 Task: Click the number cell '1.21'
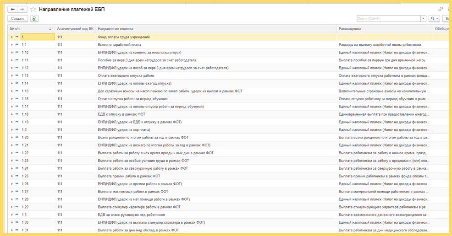point(25,145)
